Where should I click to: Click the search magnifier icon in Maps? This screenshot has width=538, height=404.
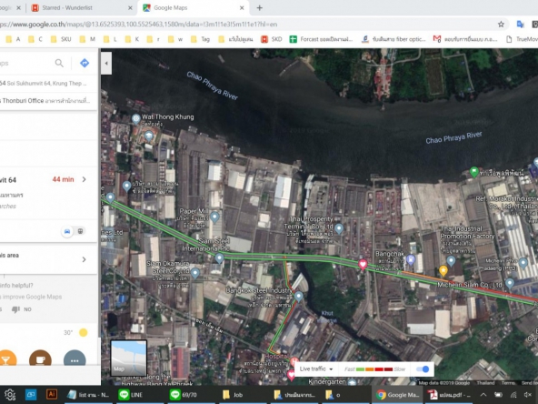coord(59,63)
